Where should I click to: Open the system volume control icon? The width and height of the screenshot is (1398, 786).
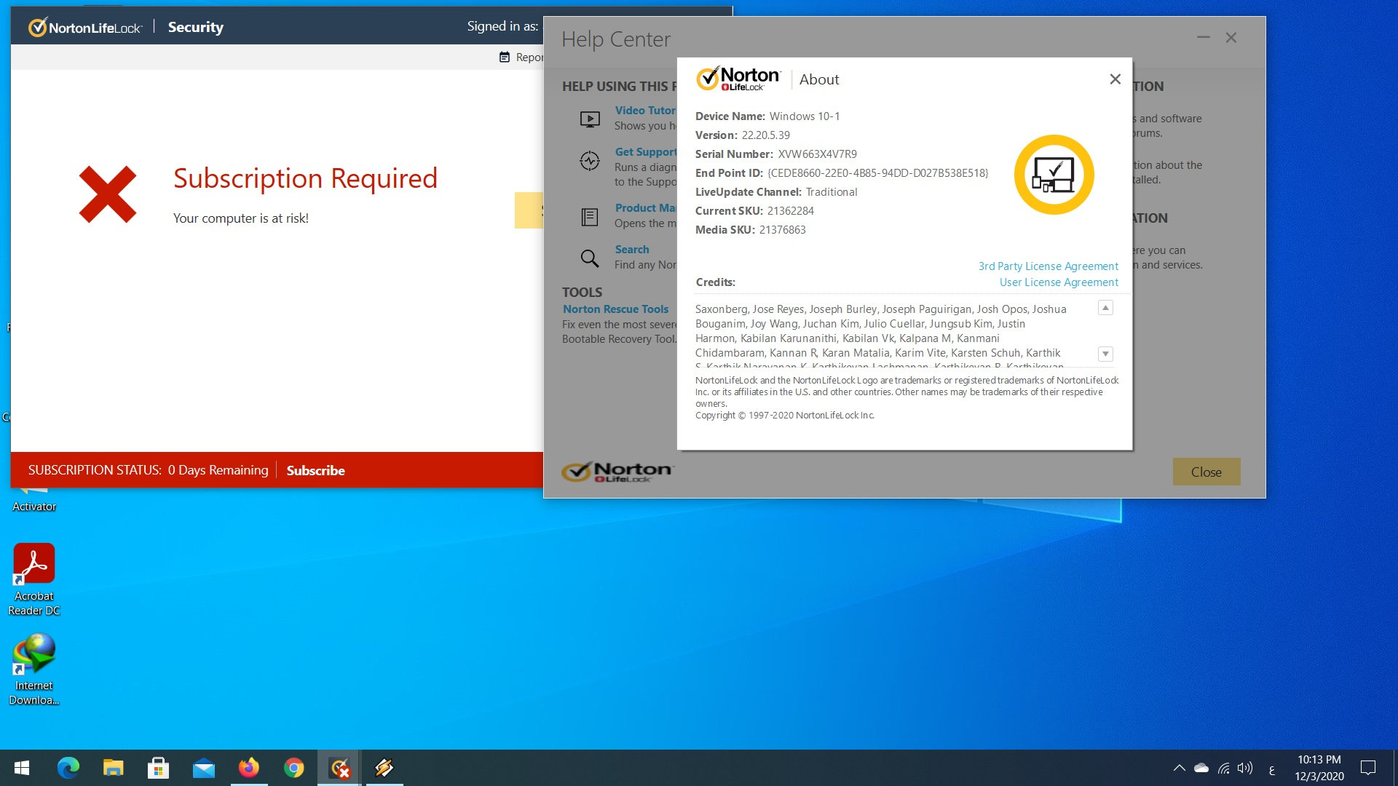point(1245,768)
